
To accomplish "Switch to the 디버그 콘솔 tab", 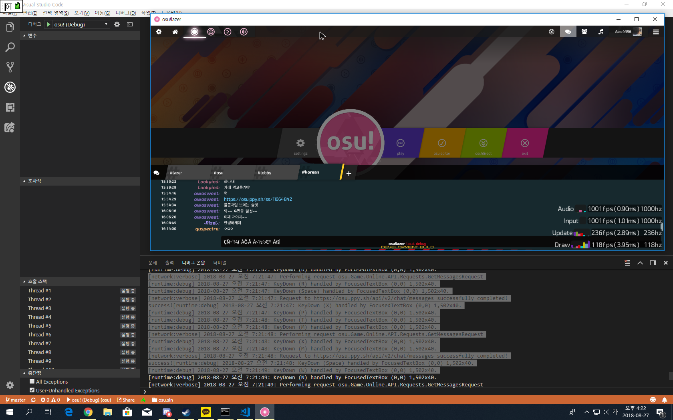I will [x=193, y=263].
